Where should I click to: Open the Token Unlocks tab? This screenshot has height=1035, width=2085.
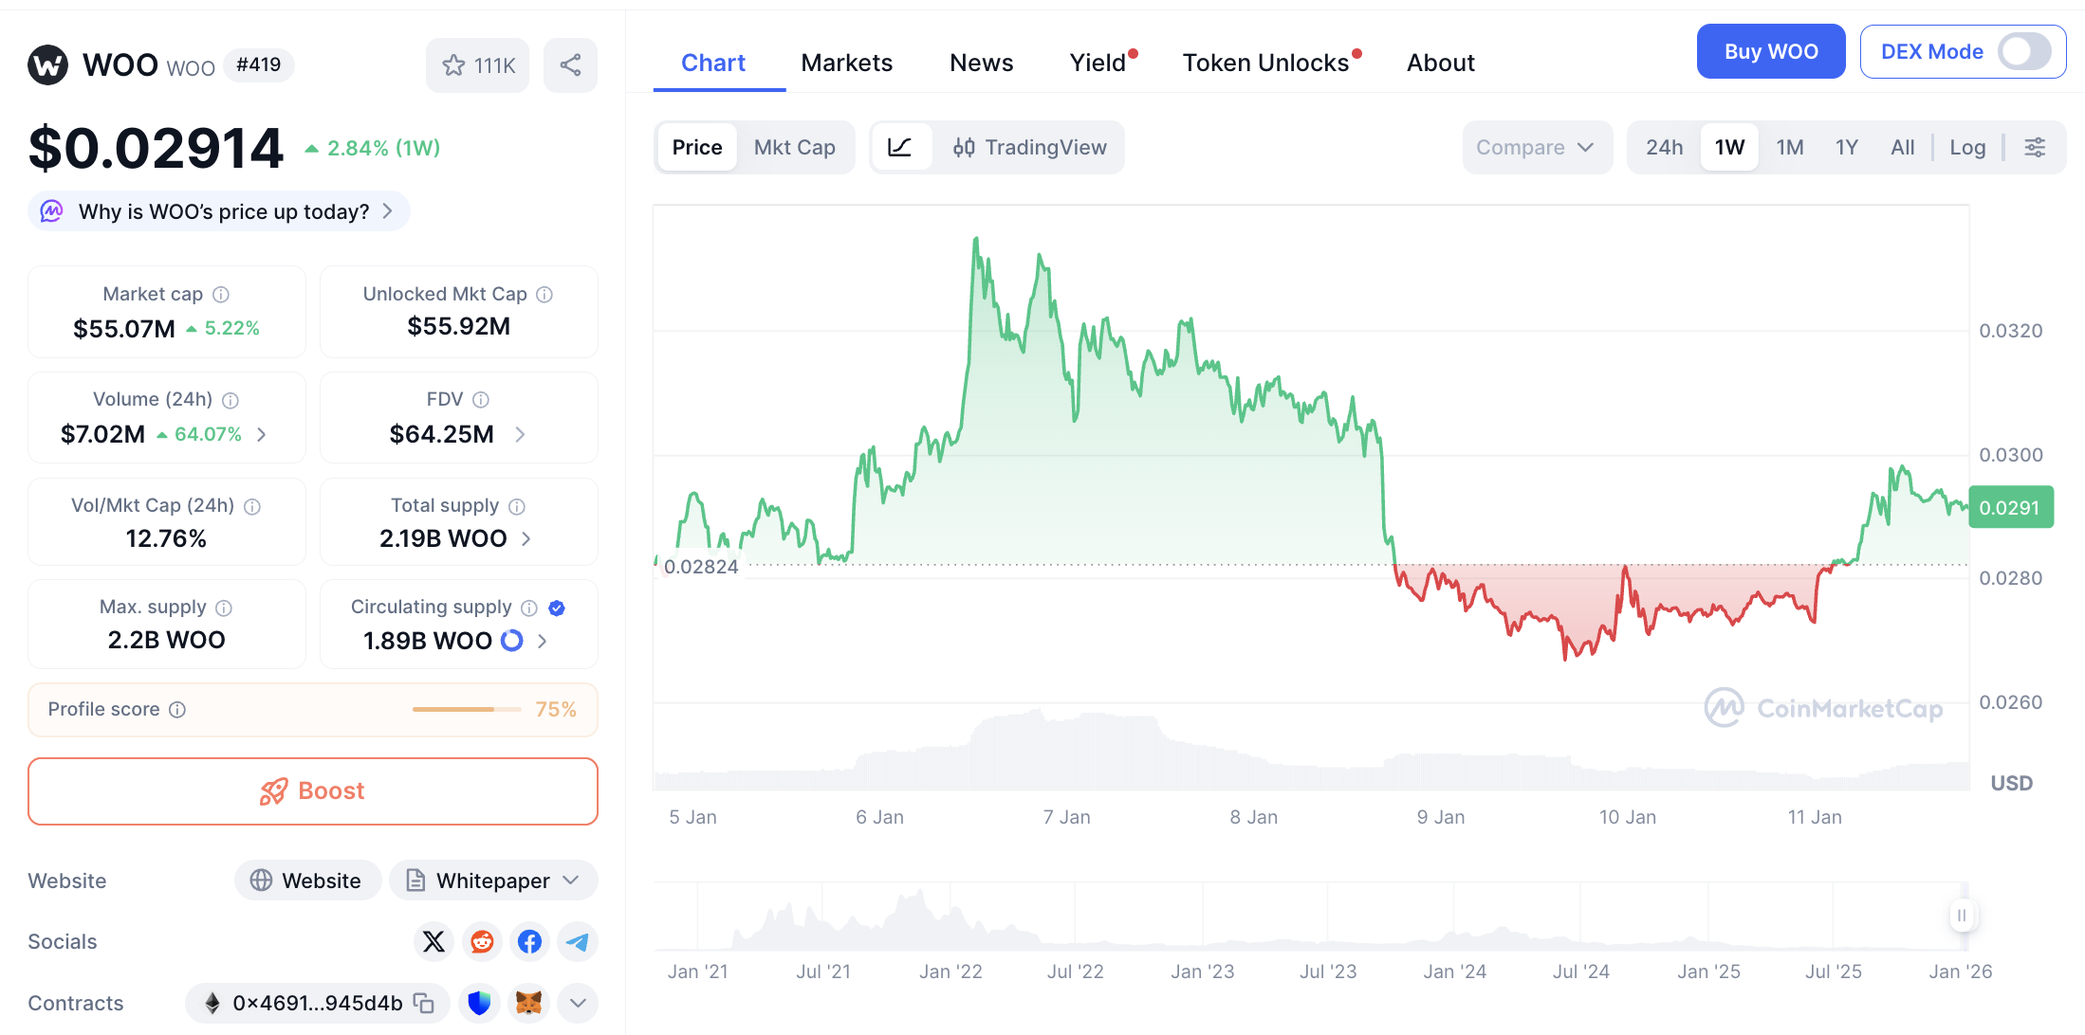(1265, 63)
